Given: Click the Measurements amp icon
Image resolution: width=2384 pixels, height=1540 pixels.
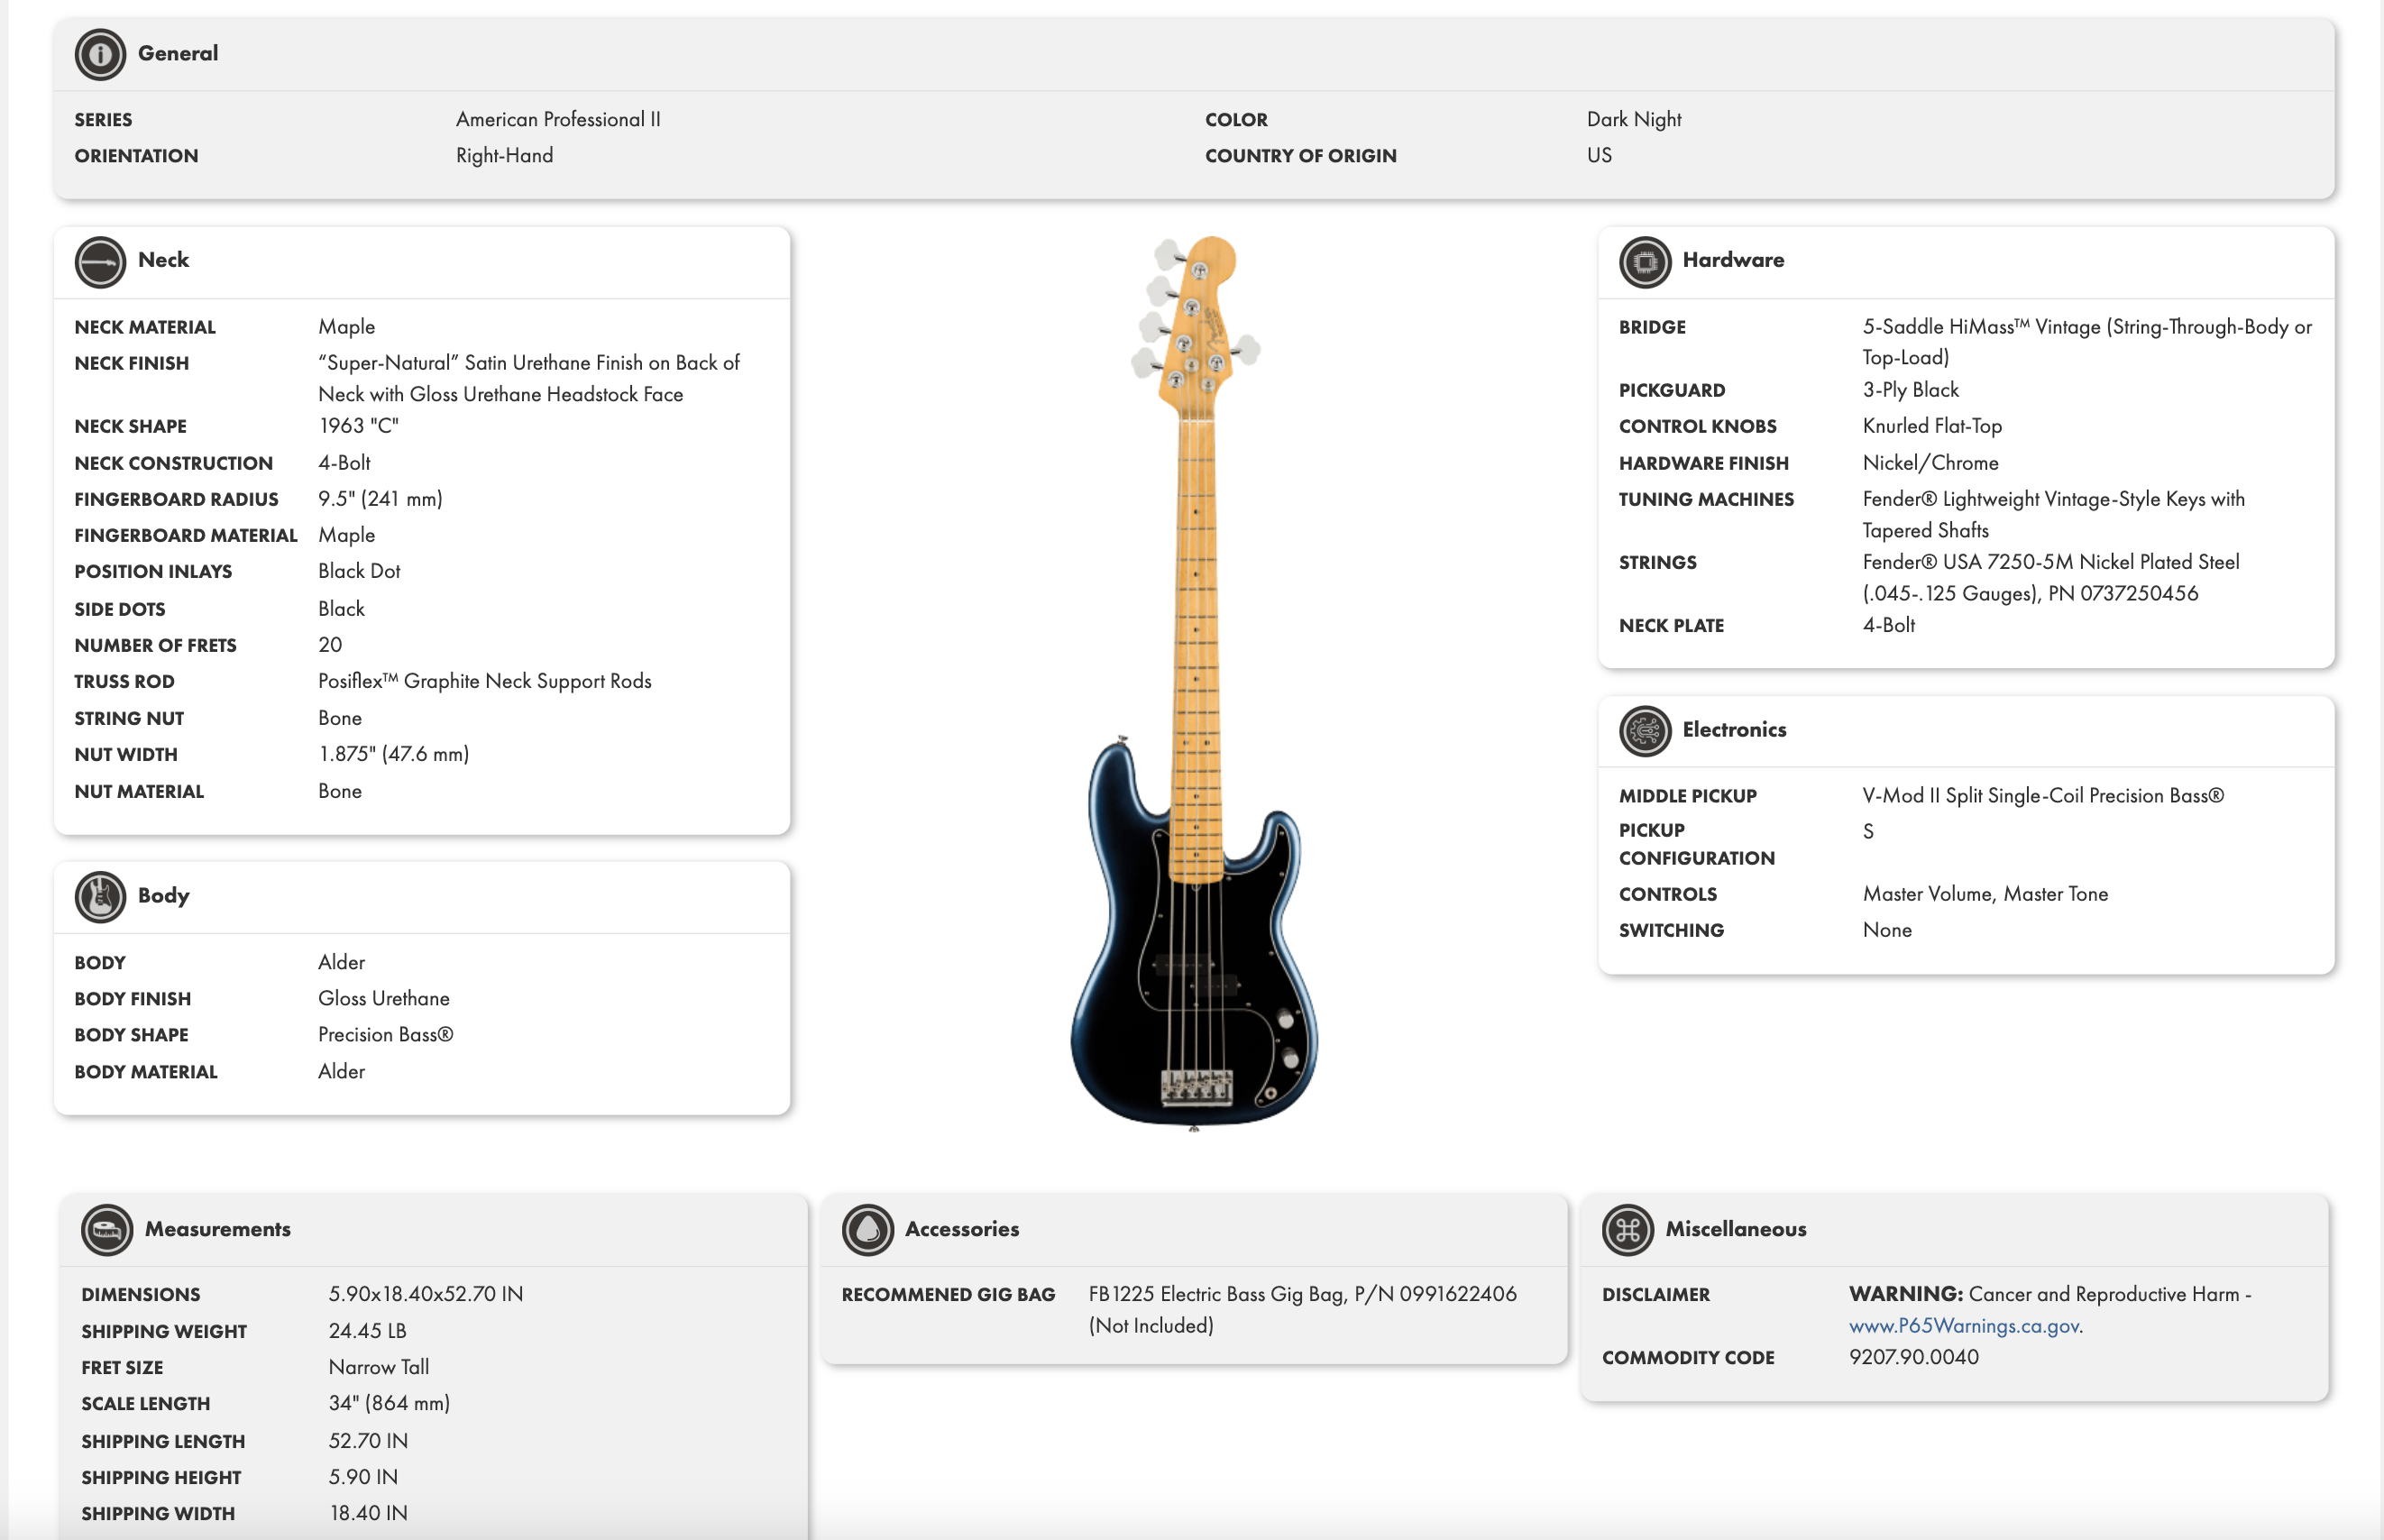Looking at the screenshot, I should (x=108, y=1231).
